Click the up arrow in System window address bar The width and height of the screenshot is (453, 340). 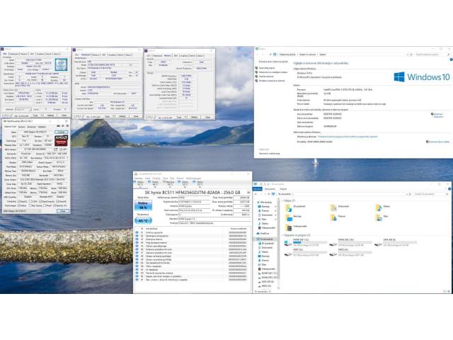pyautogui.click(x=270, y=55)
